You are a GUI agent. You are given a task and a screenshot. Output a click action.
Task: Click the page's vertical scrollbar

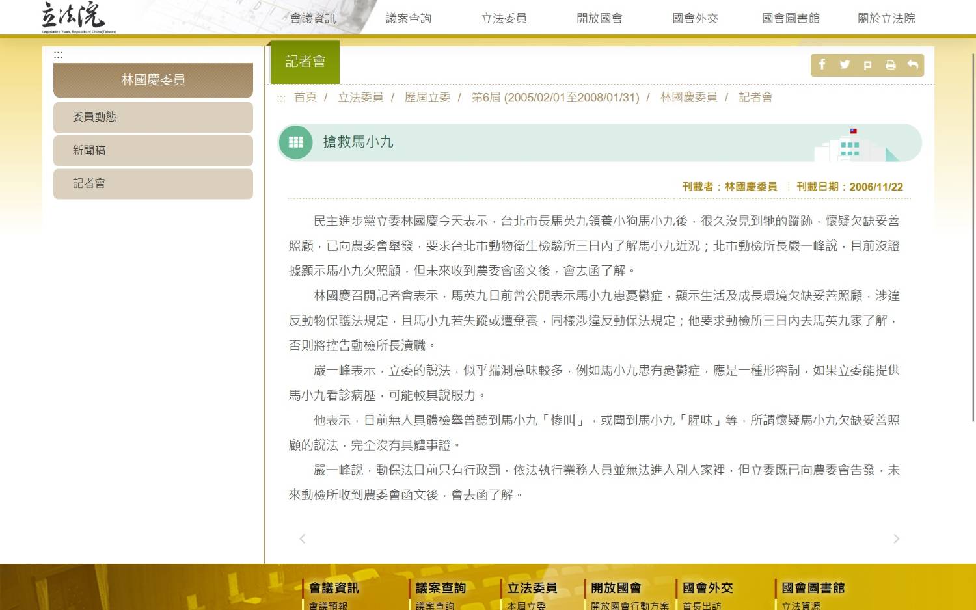973,234
